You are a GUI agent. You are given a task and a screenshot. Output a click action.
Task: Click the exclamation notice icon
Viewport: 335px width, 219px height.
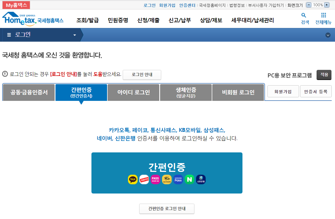click(5, 74)
